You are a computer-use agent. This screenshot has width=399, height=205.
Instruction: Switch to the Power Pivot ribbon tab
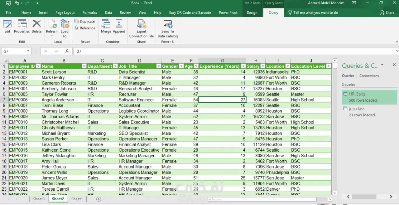(228, 12)
